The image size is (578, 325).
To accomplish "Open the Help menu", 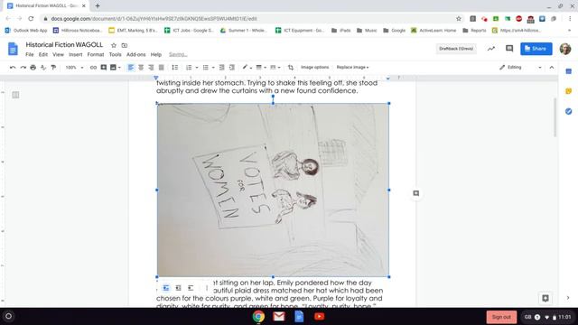I will coord(156,54).
